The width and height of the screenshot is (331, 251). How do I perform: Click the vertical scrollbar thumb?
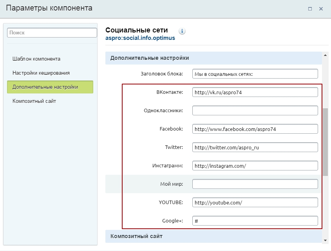click(325, 142)
